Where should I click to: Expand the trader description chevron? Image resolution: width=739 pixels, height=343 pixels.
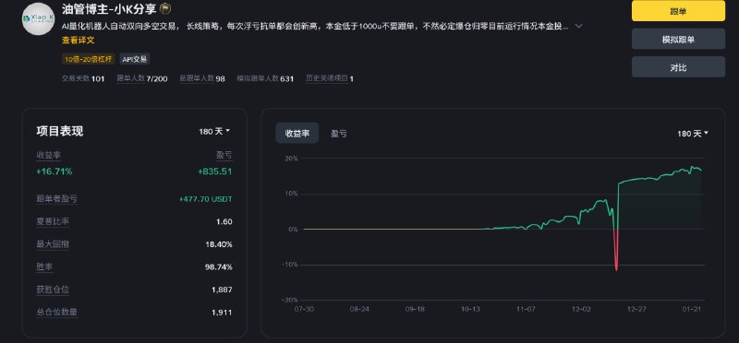579,26
